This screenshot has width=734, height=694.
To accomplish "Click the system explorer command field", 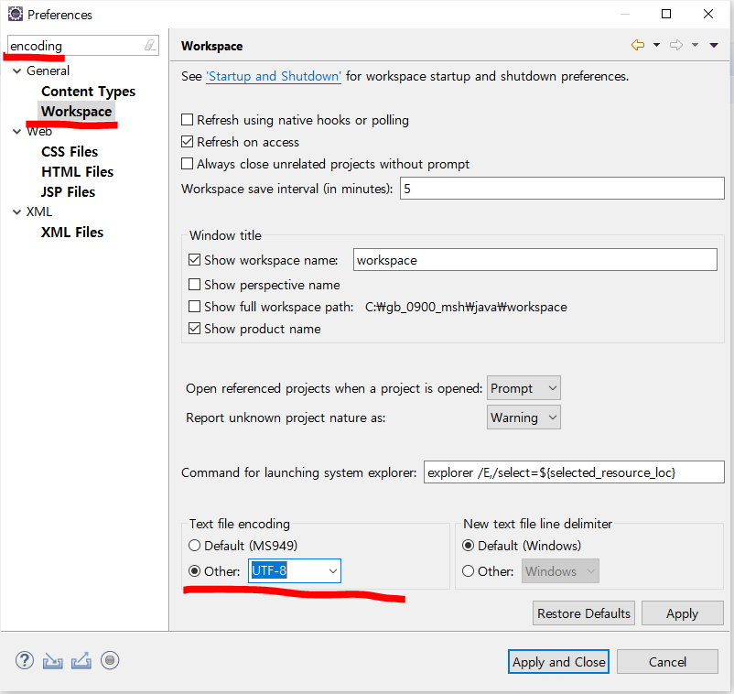I will click(x=574, y=472).
